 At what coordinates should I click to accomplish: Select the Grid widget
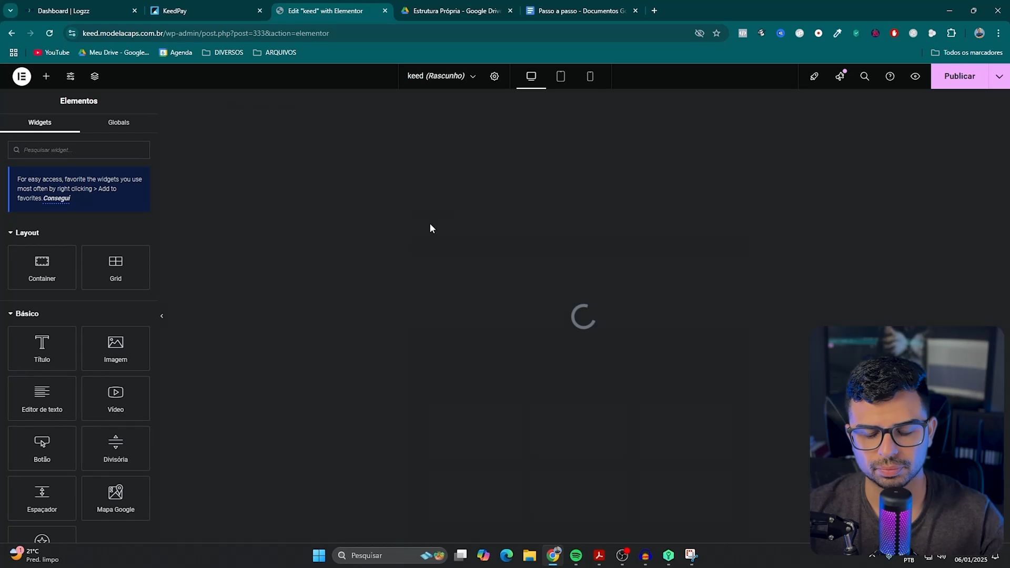[x=116, y=268]
